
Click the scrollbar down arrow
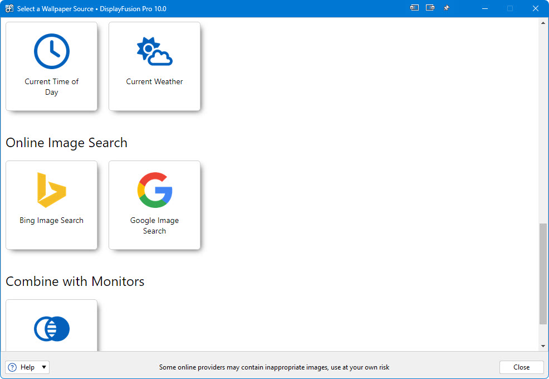(543, 346)
